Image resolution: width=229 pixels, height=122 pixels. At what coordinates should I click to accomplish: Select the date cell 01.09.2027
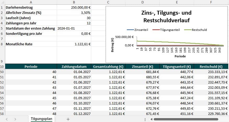click(74, 98)
